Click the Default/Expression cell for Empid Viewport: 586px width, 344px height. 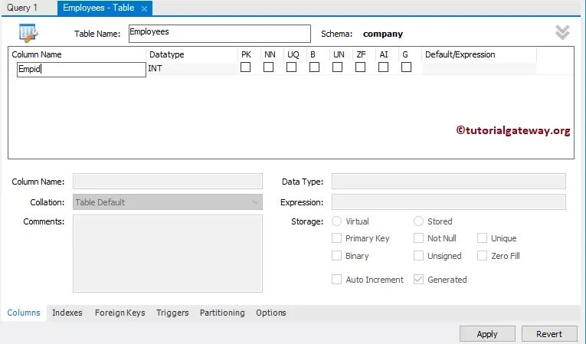[x=480, y=69]
